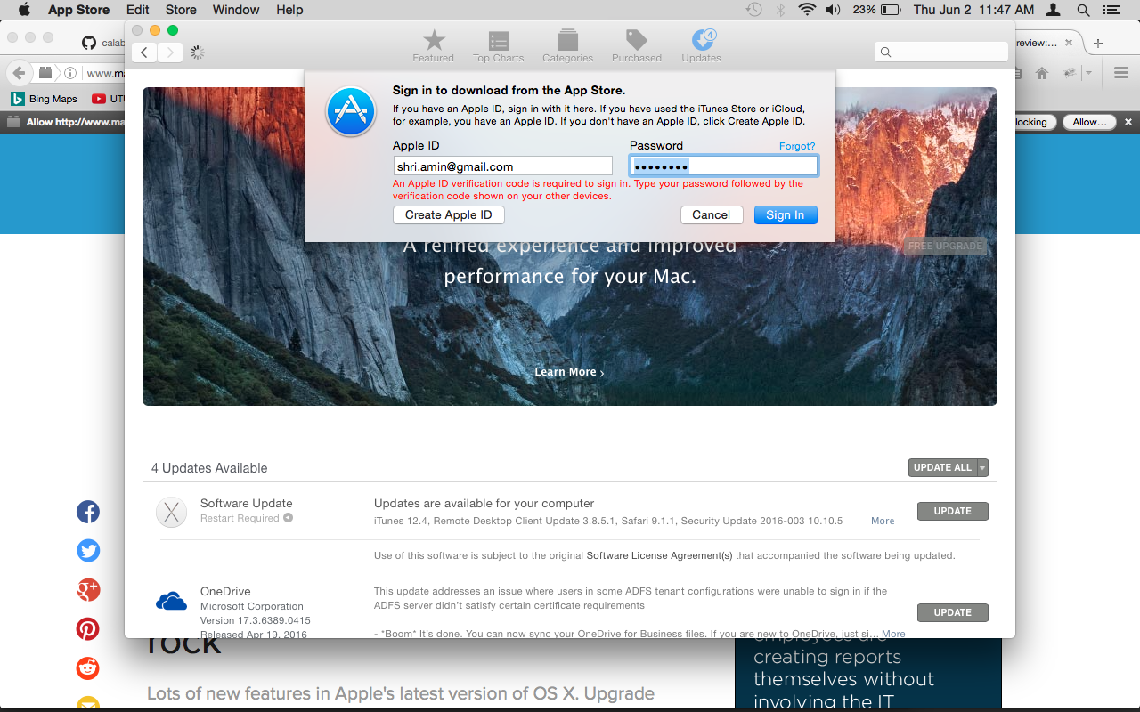Click the Bluetooth status icon
1140x712 pixels.
(x=780, y=10)
